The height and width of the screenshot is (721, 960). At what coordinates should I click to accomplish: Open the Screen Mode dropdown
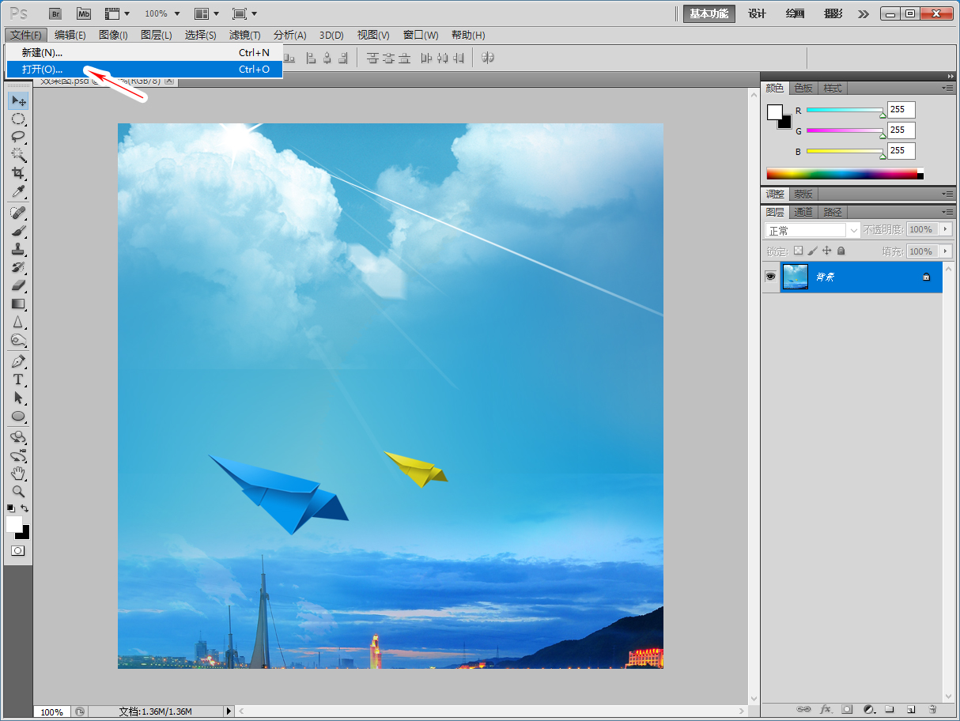pos(245,13)
